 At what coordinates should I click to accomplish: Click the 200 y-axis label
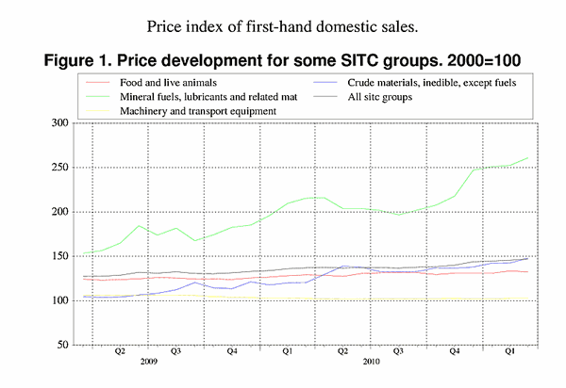(60, 212)
